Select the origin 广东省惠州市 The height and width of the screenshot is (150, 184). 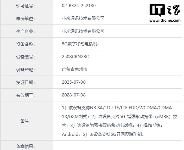74,70
